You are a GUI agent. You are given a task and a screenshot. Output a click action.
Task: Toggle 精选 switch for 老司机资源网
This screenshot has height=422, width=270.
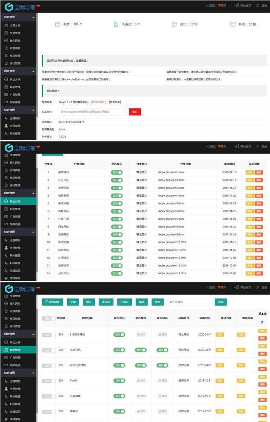162,365
